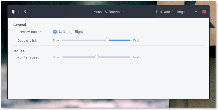
Task: Select Left as primary button
Action: point(55,32)
